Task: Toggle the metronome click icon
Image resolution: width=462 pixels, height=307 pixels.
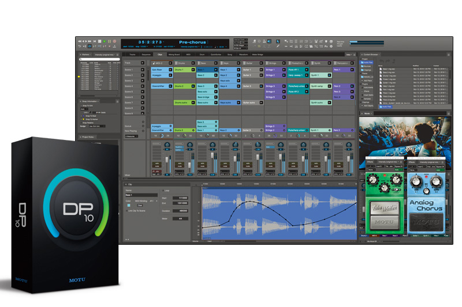Action: click(x=264, y=41)
